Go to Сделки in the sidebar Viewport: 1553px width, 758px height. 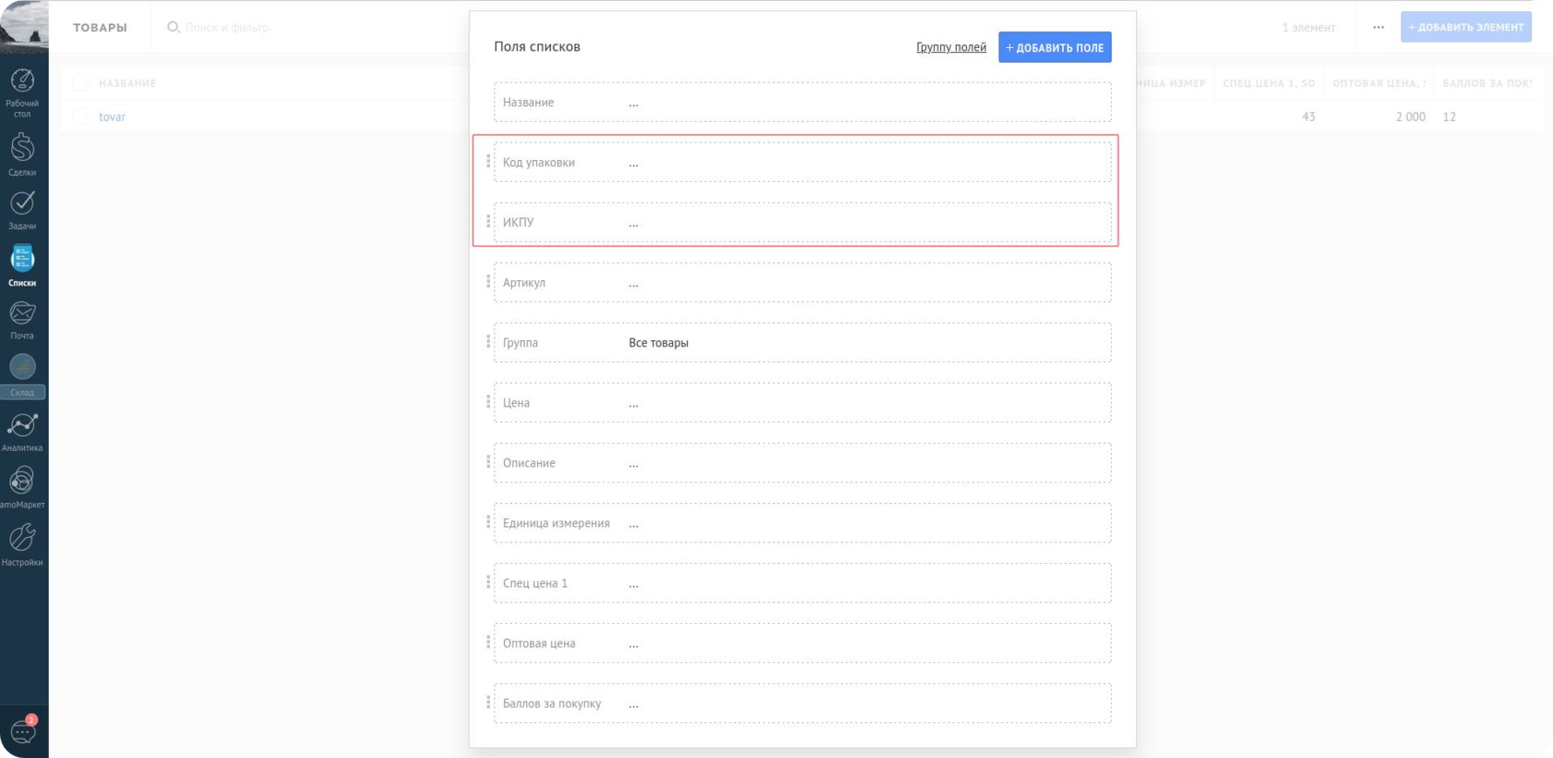(x=22, y=153)
